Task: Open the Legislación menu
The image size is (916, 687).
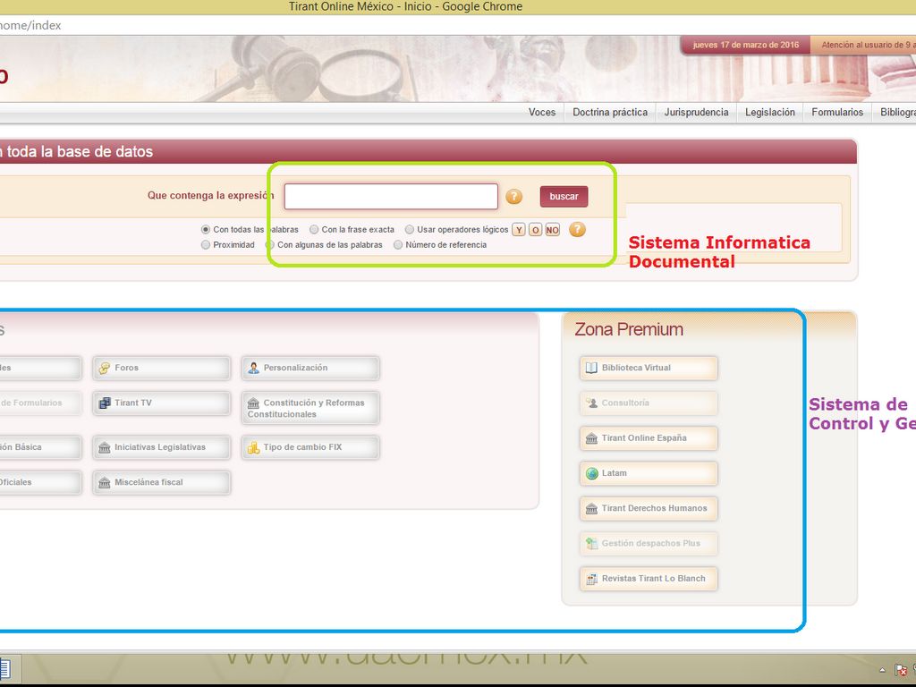Action: pos(769,113)
